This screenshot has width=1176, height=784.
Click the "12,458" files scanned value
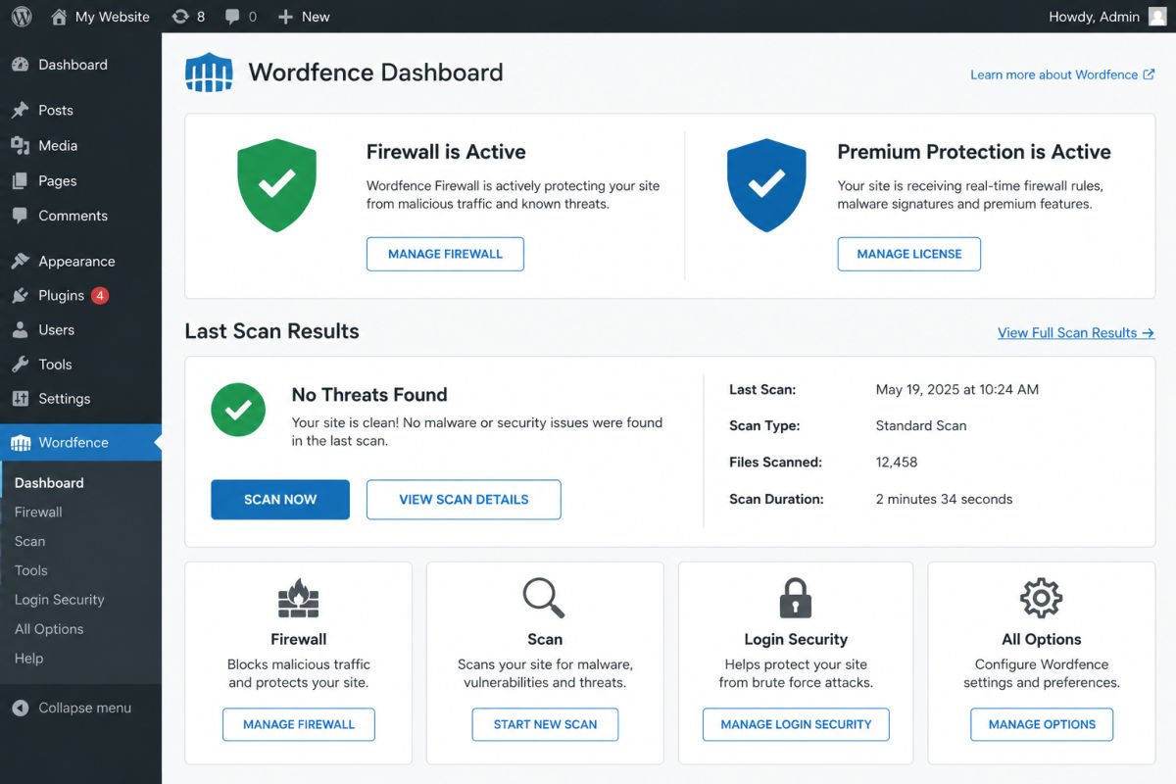pos(897,462)
